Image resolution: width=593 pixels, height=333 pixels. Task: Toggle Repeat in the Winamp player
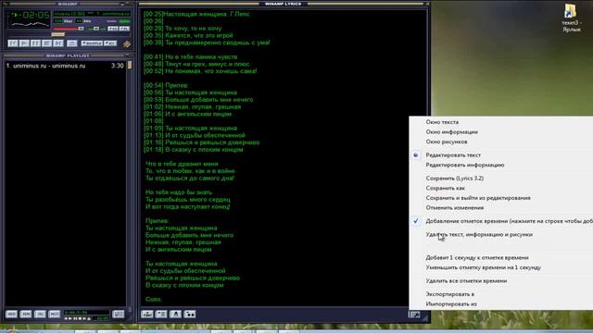click(x=110, y=43)
